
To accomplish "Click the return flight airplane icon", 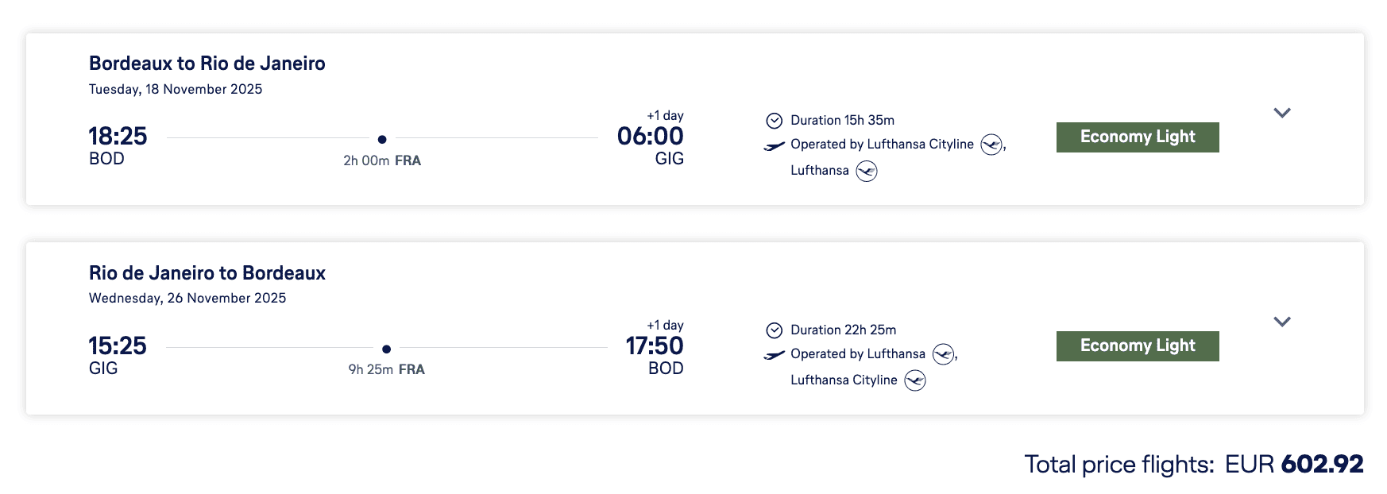I will pos(774,355).
